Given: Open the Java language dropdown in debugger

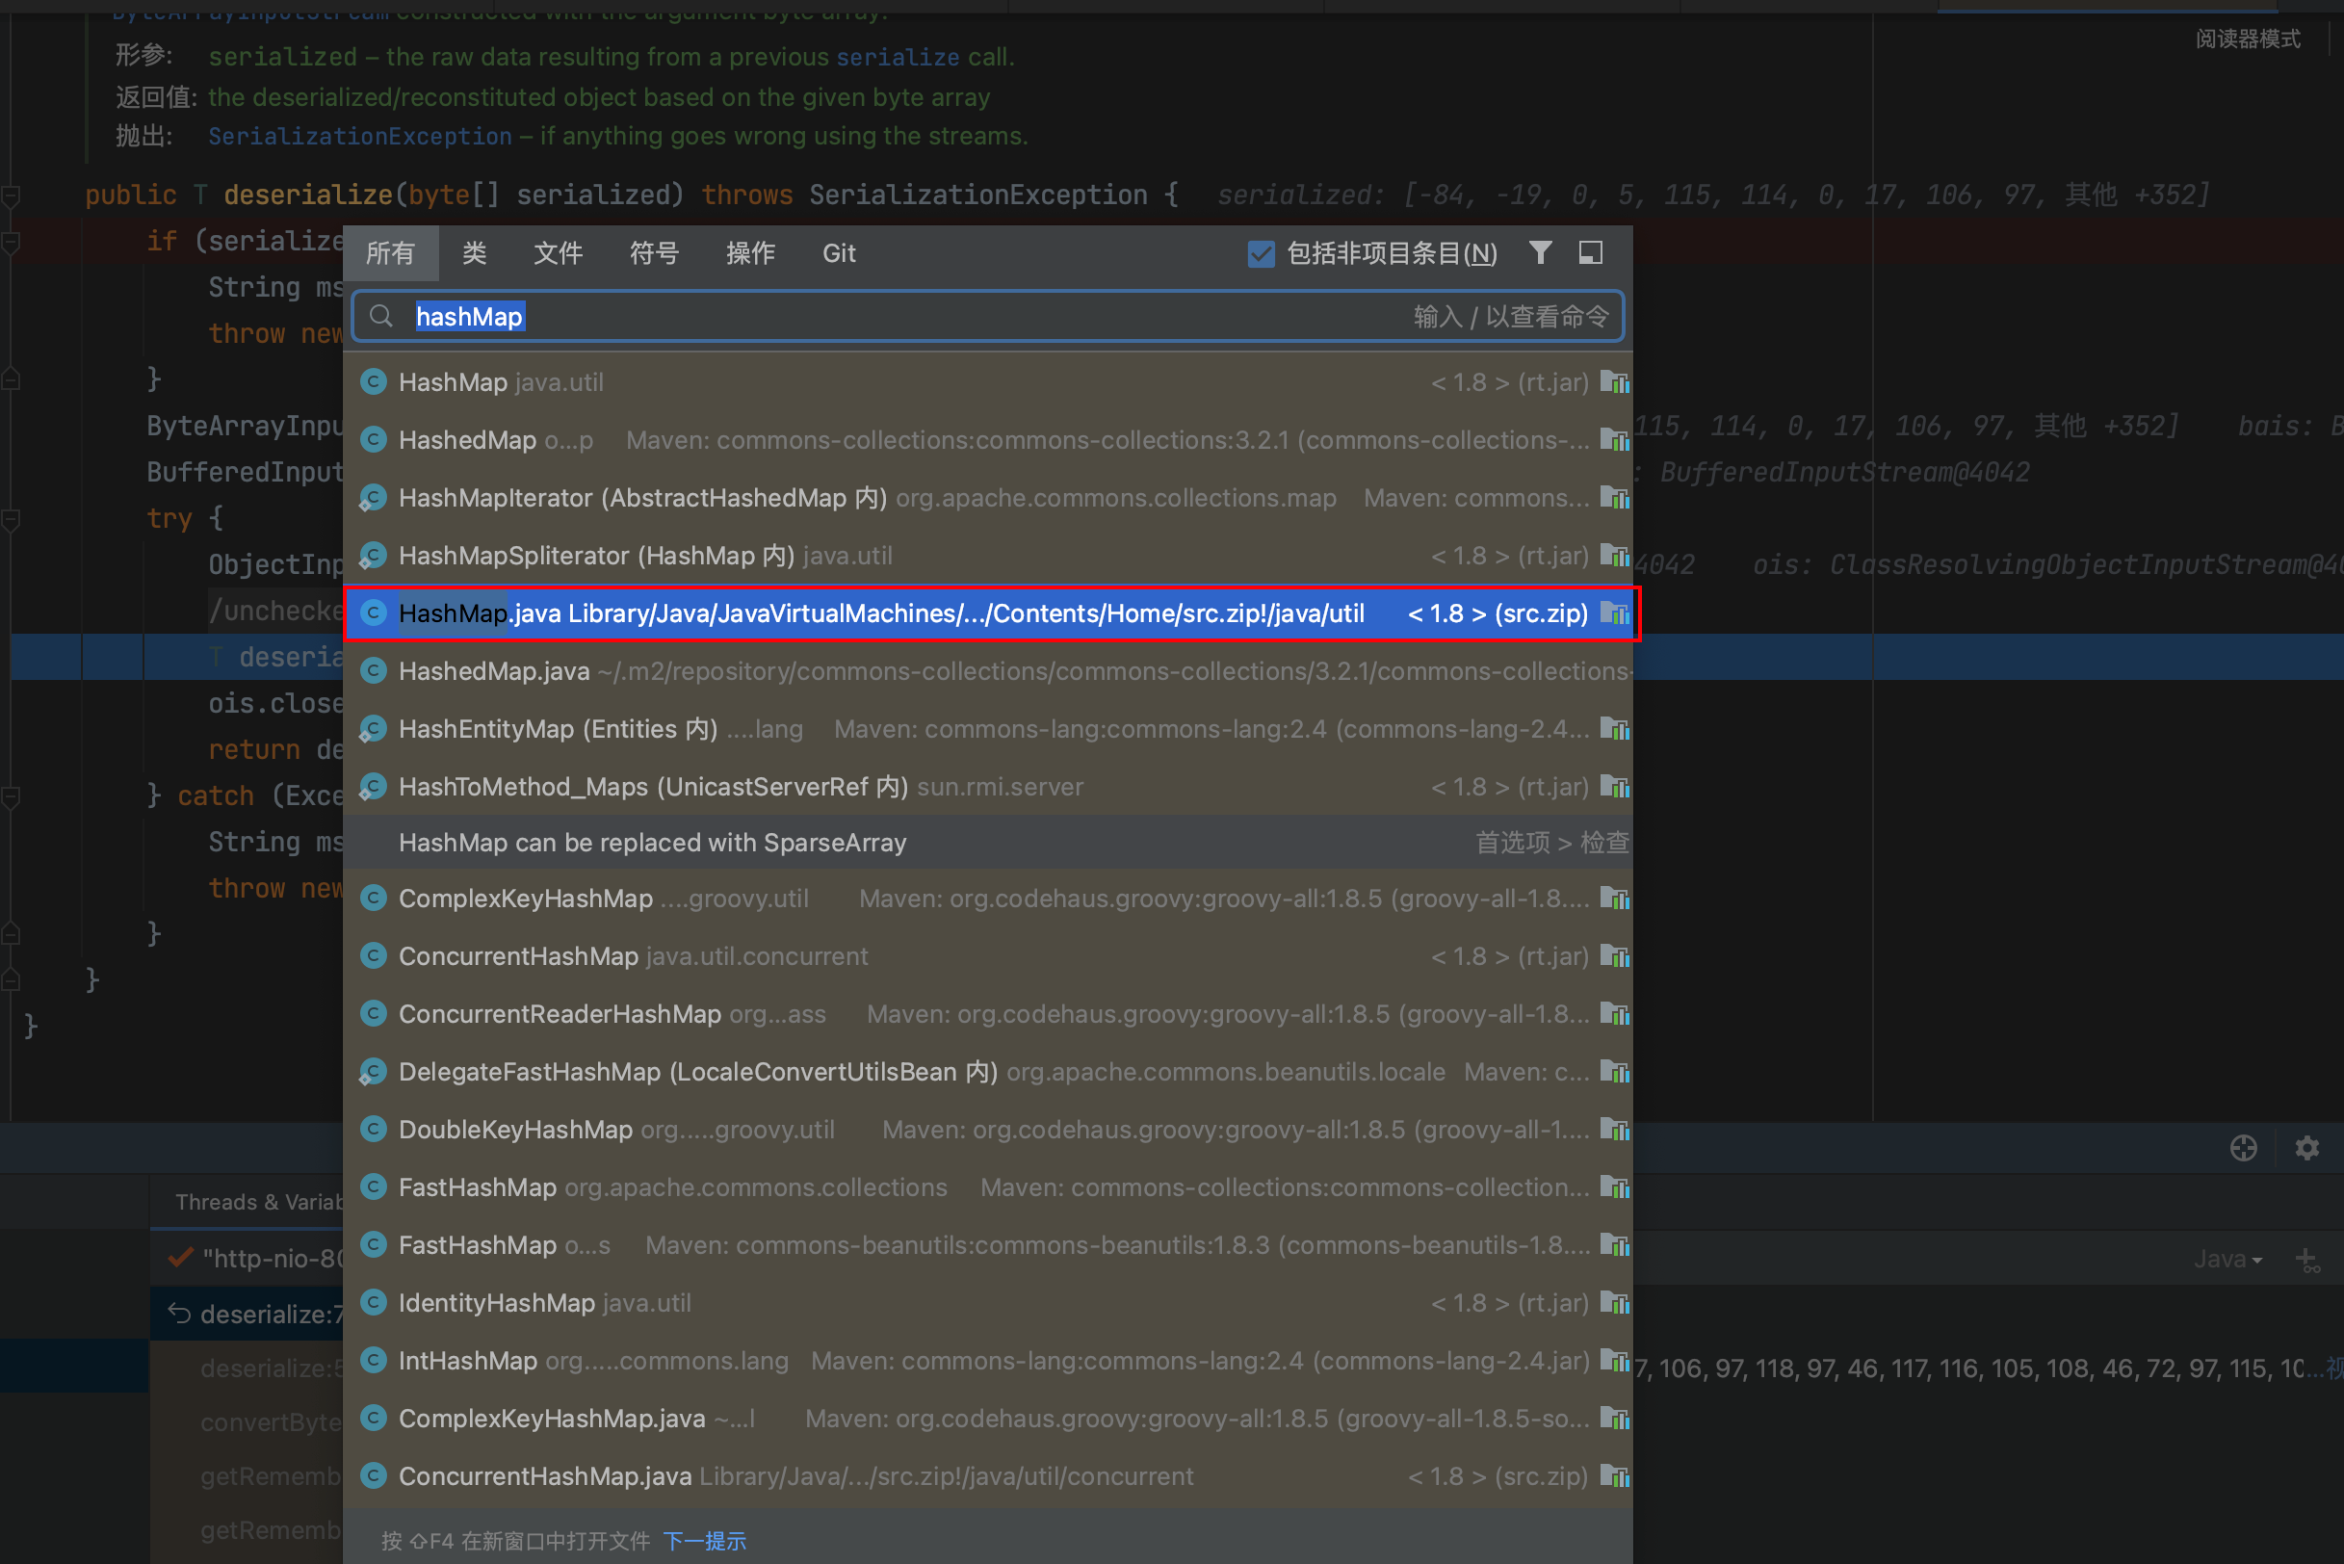Looking at the screenshot, I should coord(2228,1259).
